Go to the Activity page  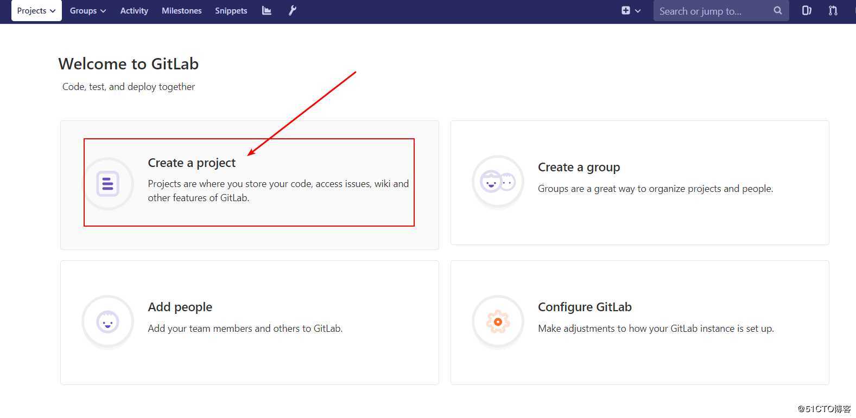coord(134,11)
